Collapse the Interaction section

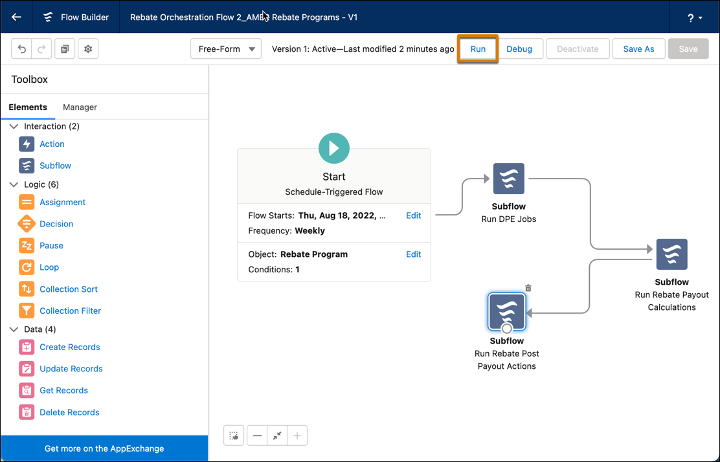point(14,126)
